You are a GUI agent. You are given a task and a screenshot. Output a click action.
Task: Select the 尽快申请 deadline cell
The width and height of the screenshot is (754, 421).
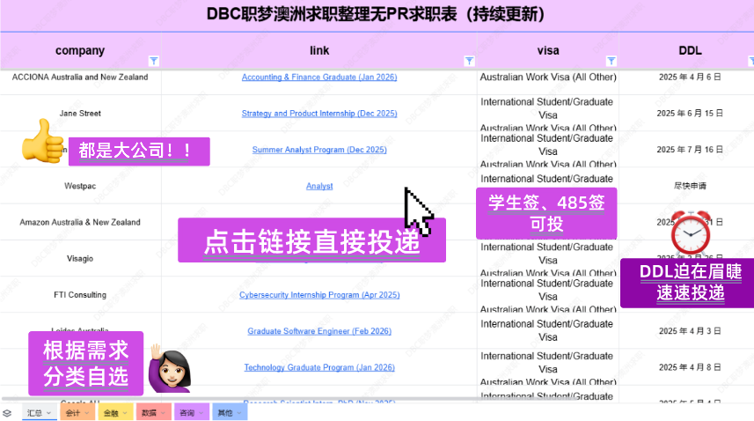[690, 186]
